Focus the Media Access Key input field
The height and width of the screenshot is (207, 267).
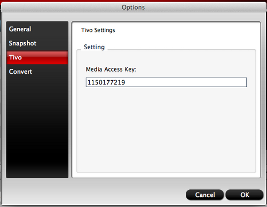[166, 82]
